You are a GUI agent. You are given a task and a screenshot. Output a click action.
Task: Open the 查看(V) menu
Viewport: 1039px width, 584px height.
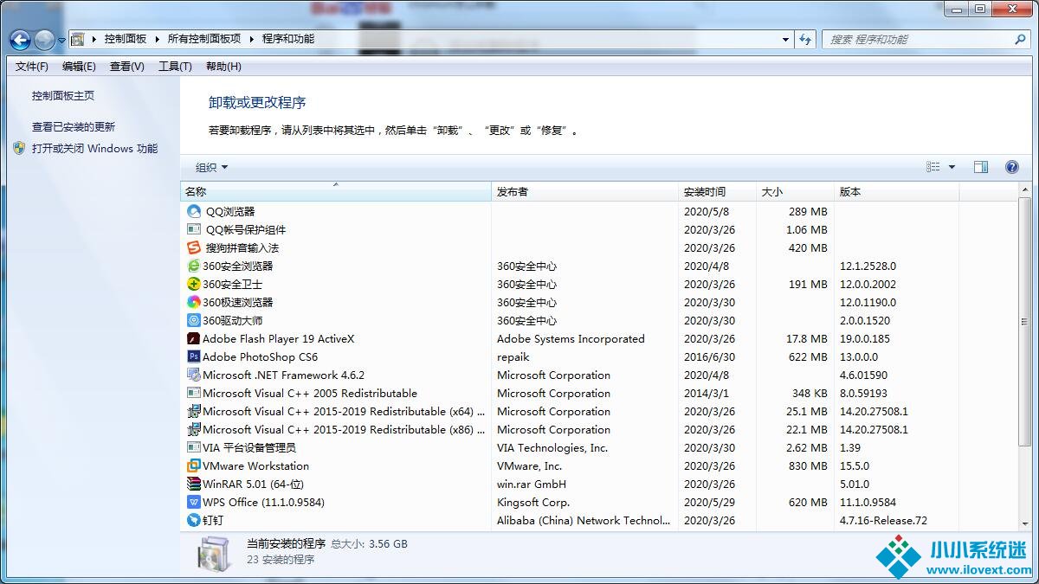click(x=127, y=67)
